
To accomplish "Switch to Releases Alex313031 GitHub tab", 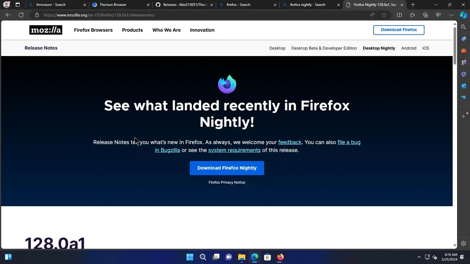I will 184,5.
